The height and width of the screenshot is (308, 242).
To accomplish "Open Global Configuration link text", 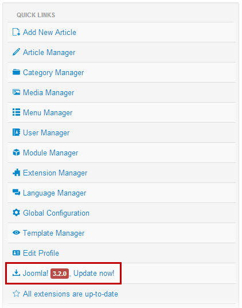I will pos(56,213).
